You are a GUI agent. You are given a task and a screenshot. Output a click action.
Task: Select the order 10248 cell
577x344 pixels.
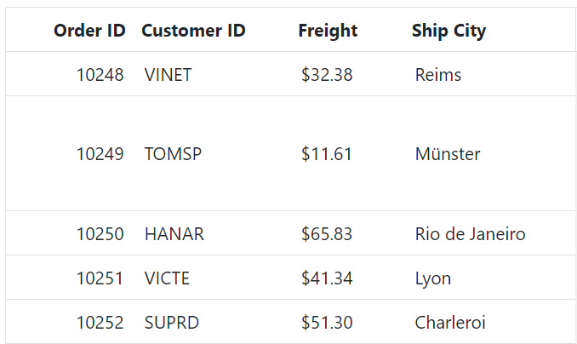pos(100,75)
